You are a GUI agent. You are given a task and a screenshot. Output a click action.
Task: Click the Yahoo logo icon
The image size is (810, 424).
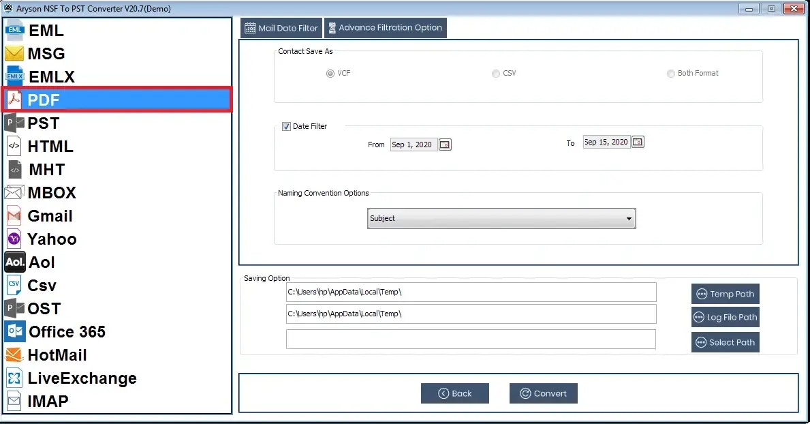[x=14, y=239]
